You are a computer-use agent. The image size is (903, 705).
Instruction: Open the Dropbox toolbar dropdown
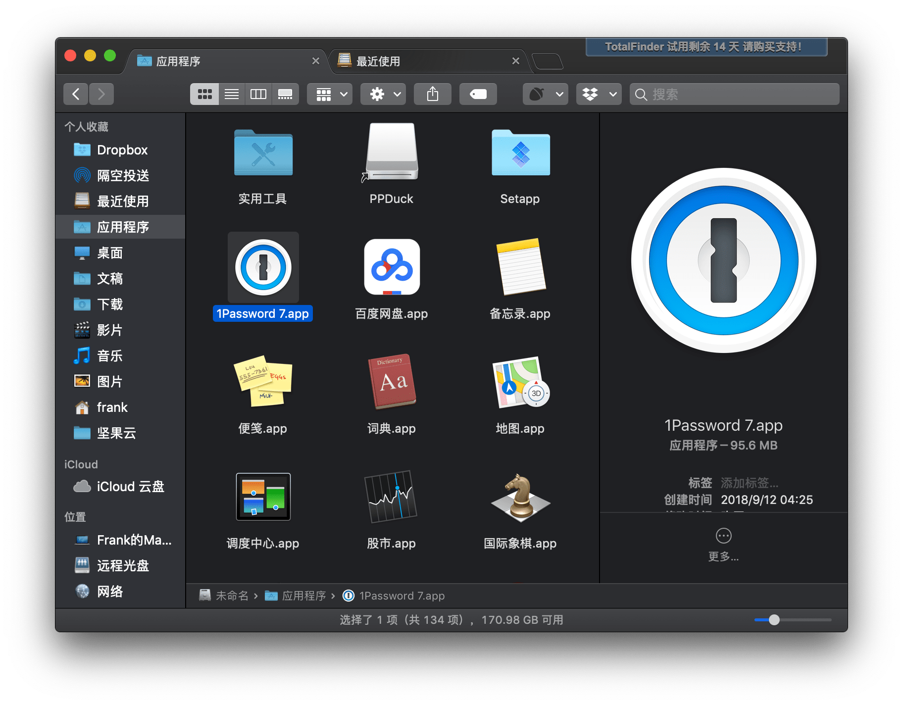(599, 94)
